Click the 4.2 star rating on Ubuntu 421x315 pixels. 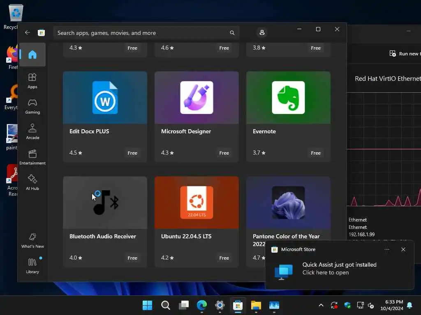click(x=168, y=258)
